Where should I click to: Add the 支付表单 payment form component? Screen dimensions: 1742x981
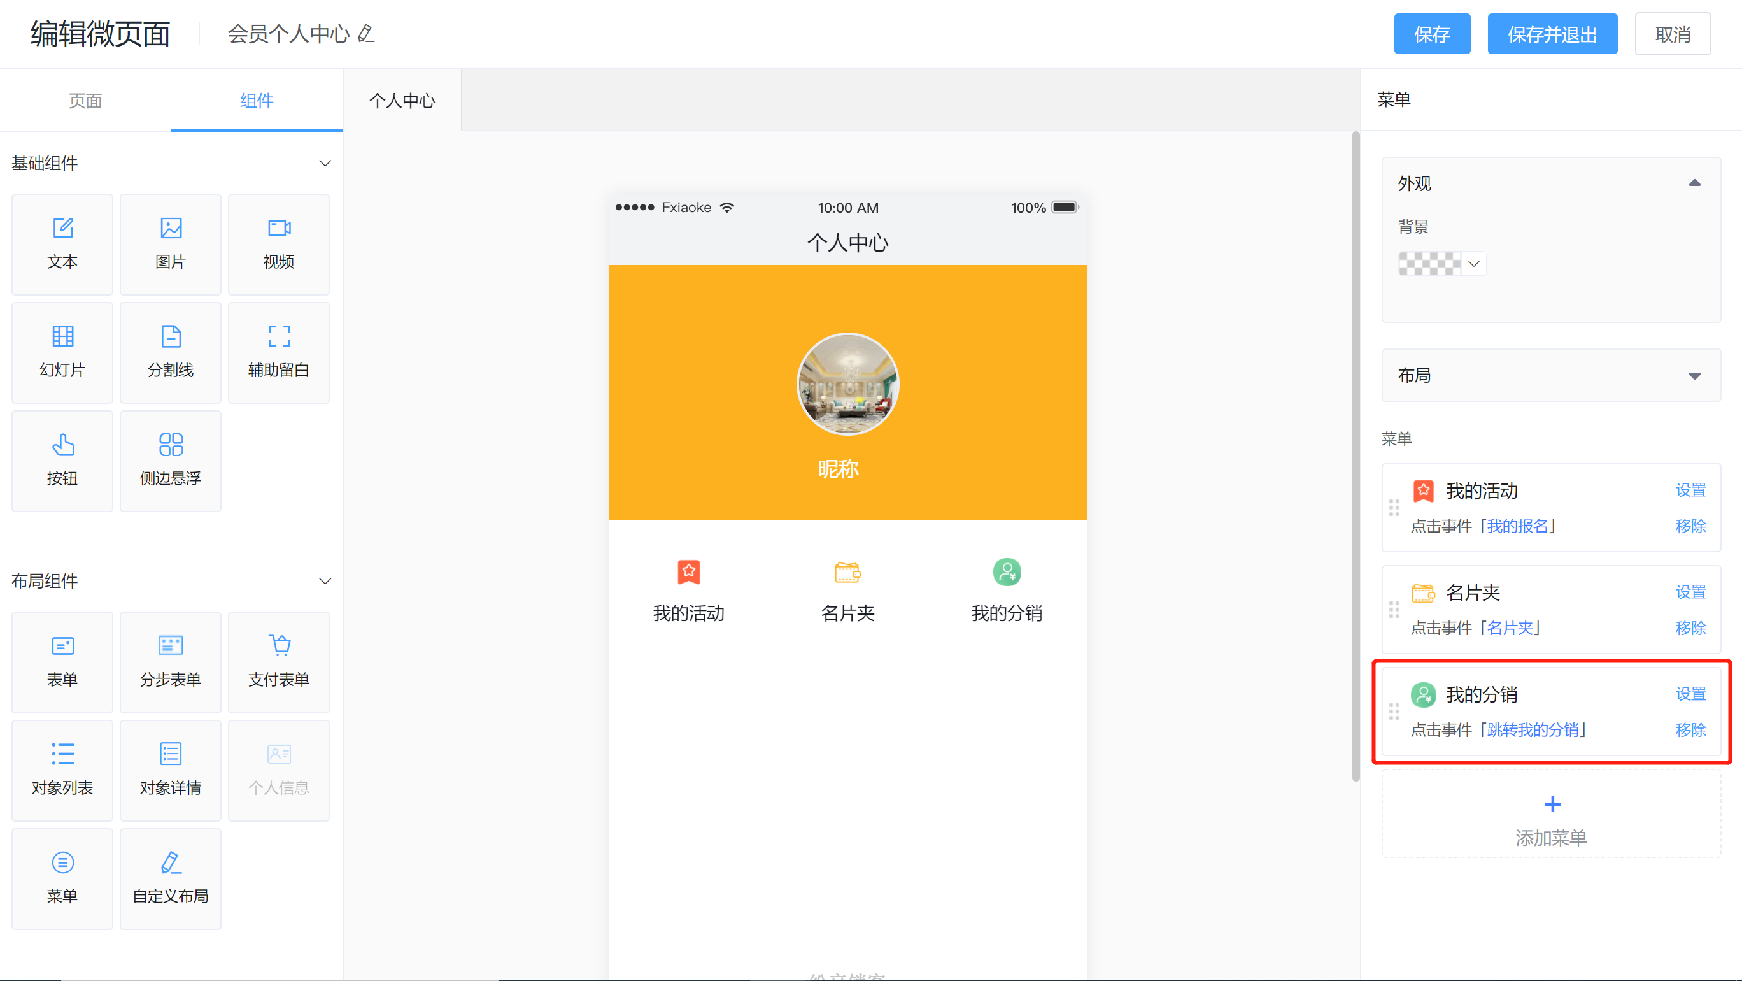click(279, 662)
